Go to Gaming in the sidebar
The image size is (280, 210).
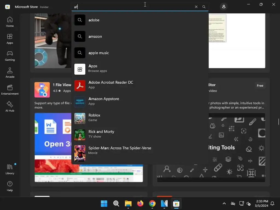tap(10, 56)
